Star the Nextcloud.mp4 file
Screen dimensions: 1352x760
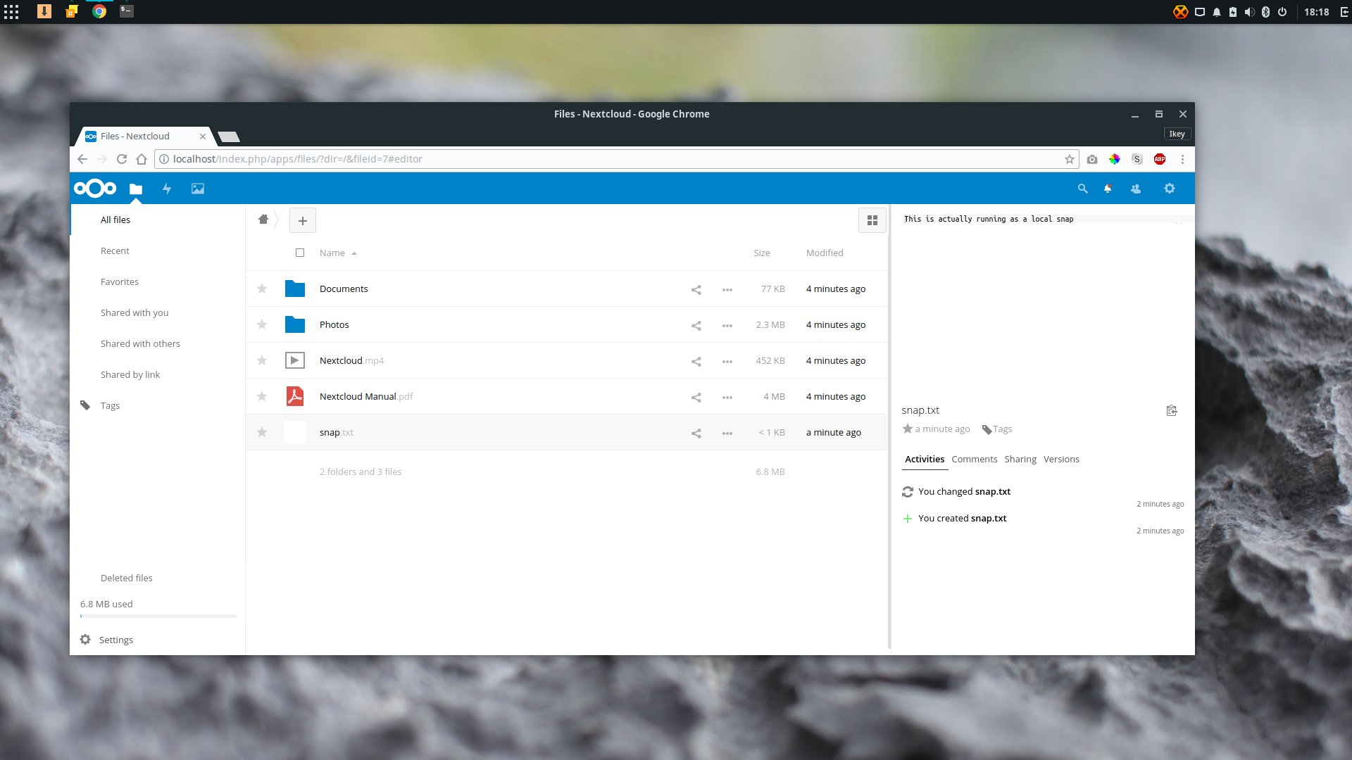pos(262,360)
